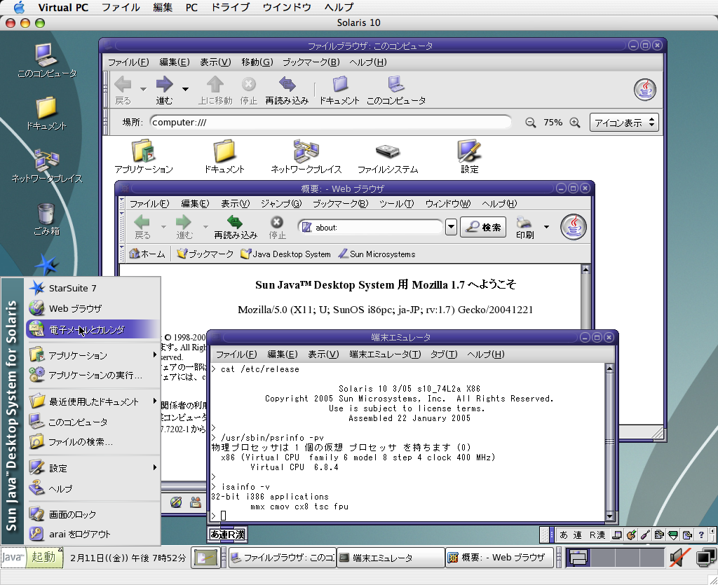This screenshot has width=718, height=585.
Task: Open 端末エミュレータ(T) menu in terminal
Action: [385, 355]
